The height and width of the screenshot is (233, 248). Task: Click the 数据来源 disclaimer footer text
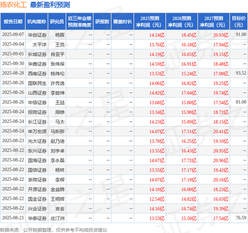coord(53,230)
